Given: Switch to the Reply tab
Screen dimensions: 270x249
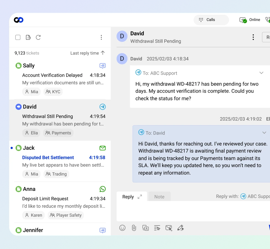Looking at the screenshot, I should click(128, 197).
